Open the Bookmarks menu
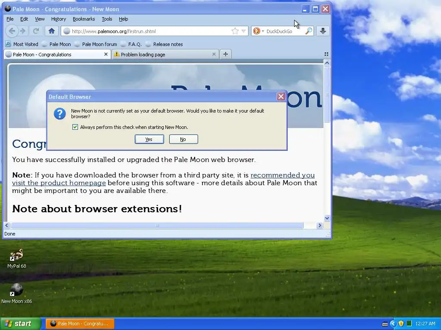 click(84, 19)
